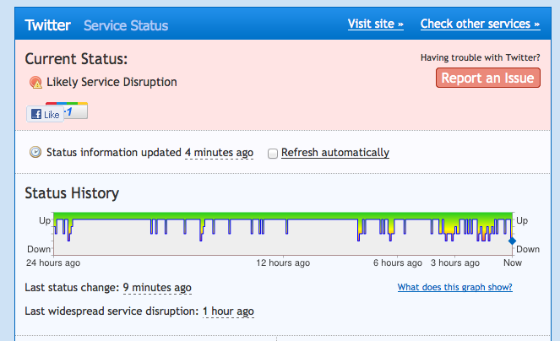The width and height of the screenshot is (560, 341).
Task: Click the '4 minutes ago' update time
Action: pos(219,153)
